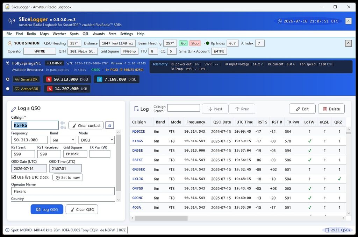
Task: Click the Callsign column header
Action: [139, 122]
